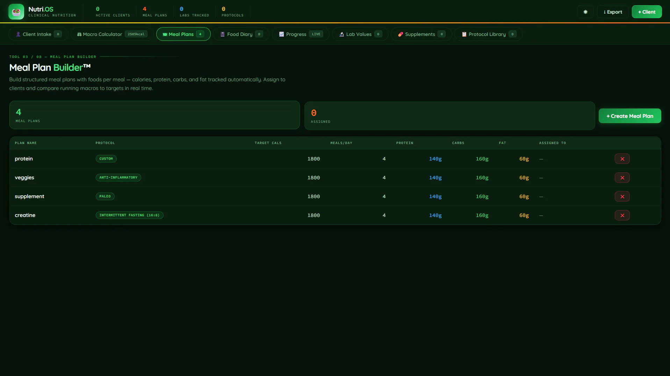The width and height of the screenshot is (670, 376).
Task: Delete the veggies meal plan
Action: point(622,178)
